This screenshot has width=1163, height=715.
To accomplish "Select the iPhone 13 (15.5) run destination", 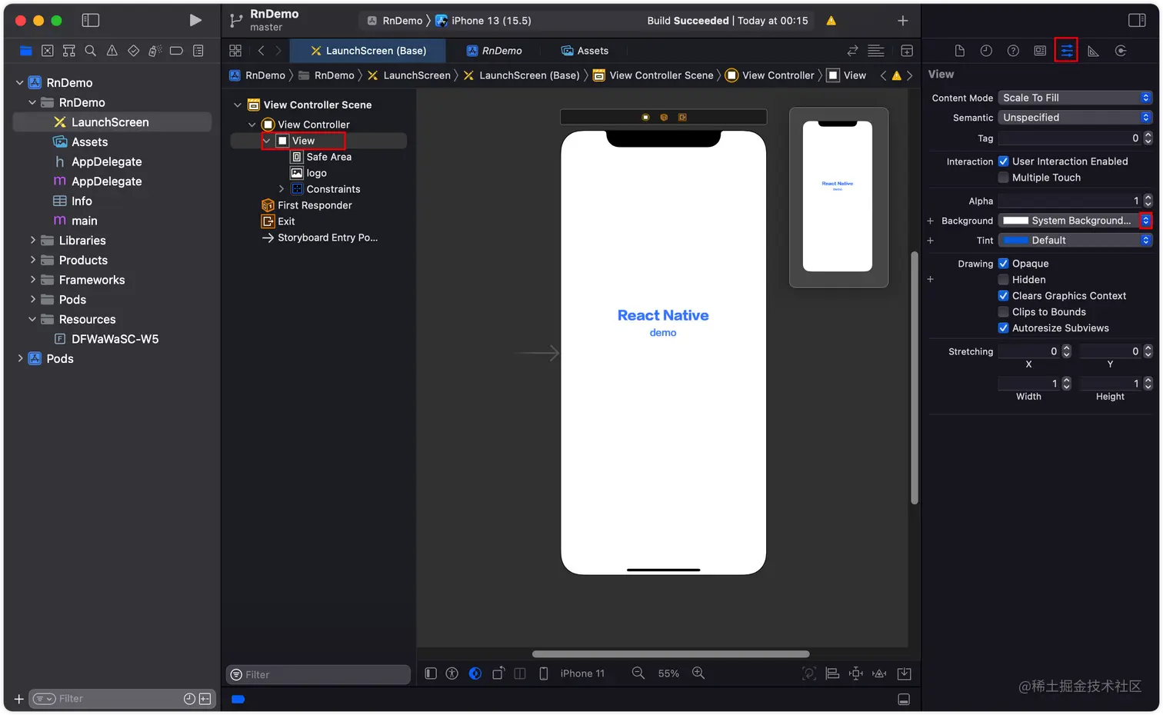I will [483, 21].
